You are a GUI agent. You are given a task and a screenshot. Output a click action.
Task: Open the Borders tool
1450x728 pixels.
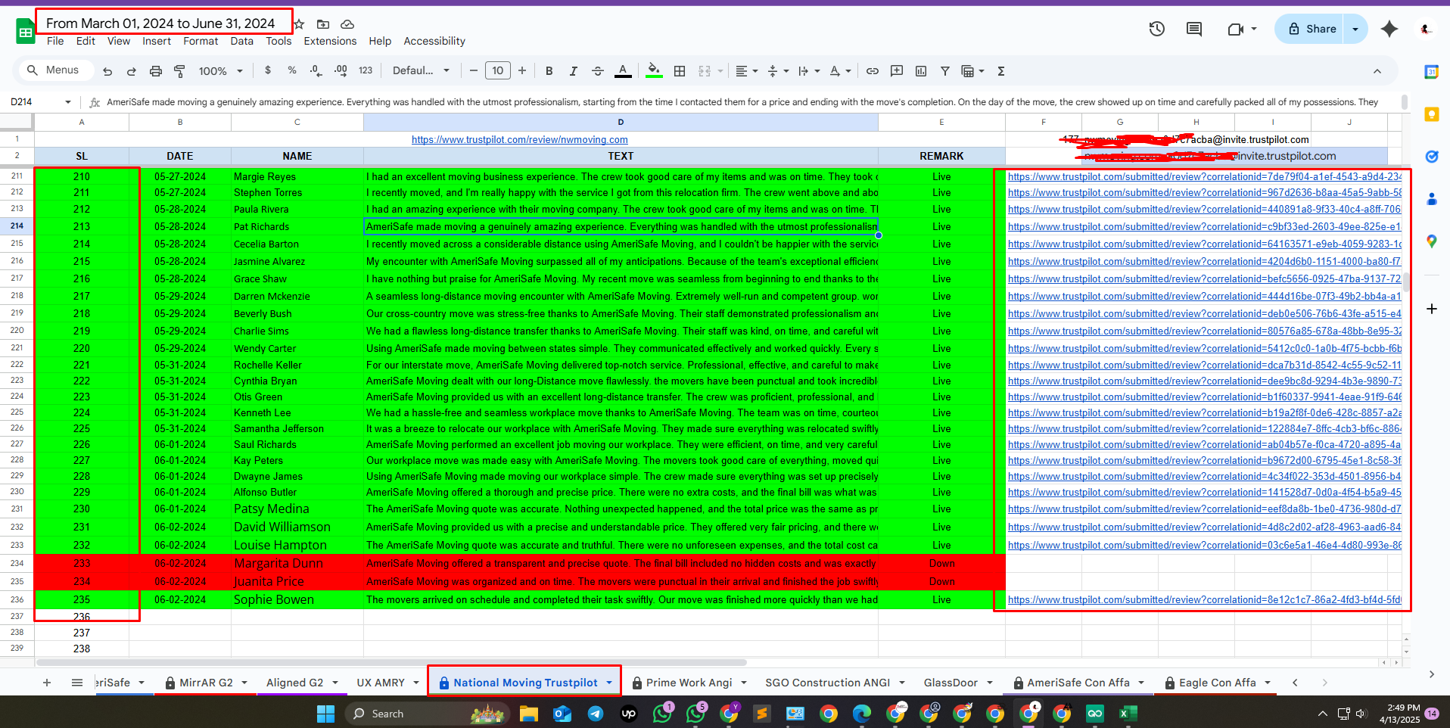(x=680, y=71)
